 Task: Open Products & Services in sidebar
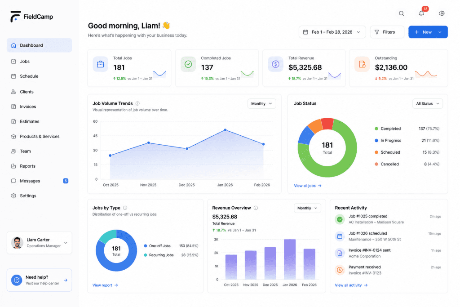point(40,136)
